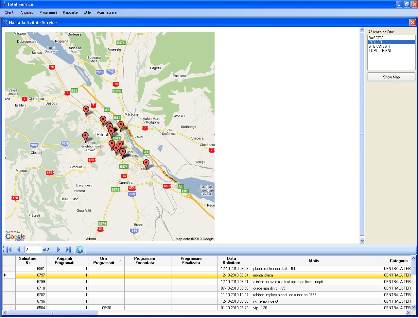418x318 pixels.
Task: Open the Clienti menu
Action: pyautogui.click(x=9, y=12)
